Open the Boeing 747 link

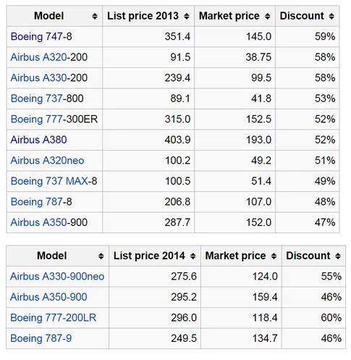point(37,37)
